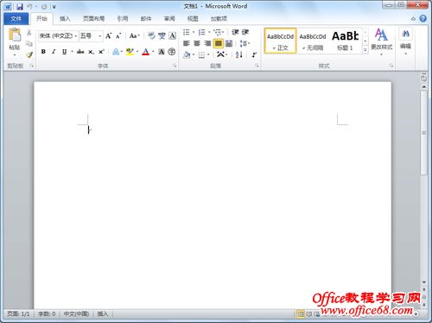Click the Insert mode (插入) status item

coord(103,313)
